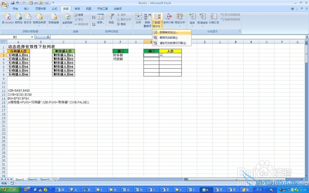
Task: Click the Data Validation (数据有效性) ribbon icon
Action: pyautogui.click(x=157, y=17)
